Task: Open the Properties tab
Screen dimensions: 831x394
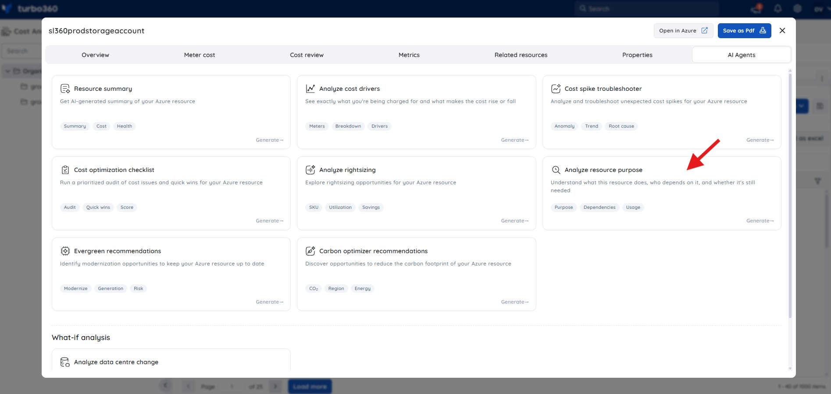Action: [x=637, y=55]
